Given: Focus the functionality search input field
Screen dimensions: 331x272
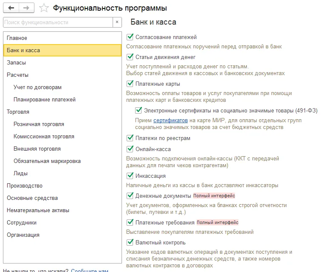Looking at the screenshot, I should point(57,22).
